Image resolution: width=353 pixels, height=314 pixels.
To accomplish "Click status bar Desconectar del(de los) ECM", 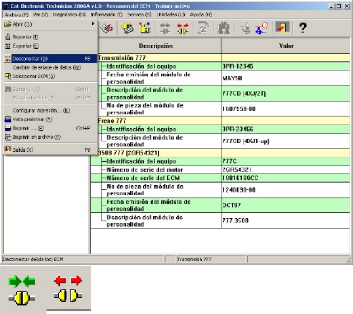I will pos(33,260).
